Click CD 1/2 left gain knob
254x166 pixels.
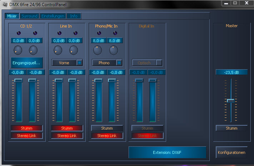coord(18,50)
